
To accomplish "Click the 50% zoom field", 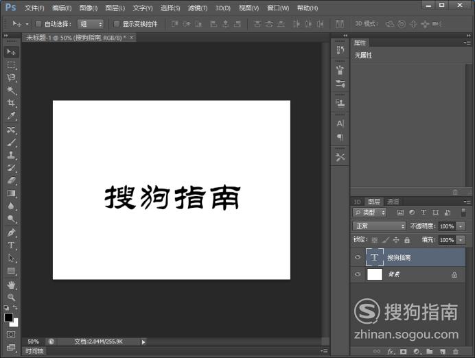I will pyautogui.click(x=33, y=342).
